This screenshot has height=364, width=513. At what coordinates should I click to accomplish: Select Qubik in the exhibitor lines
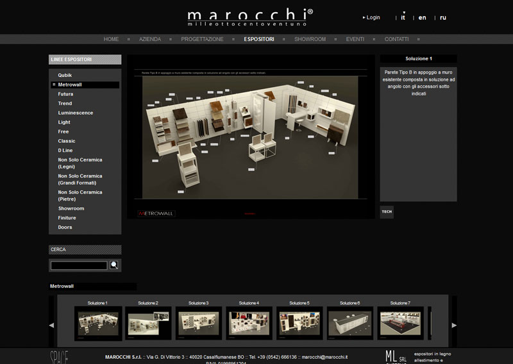point(65,75)
